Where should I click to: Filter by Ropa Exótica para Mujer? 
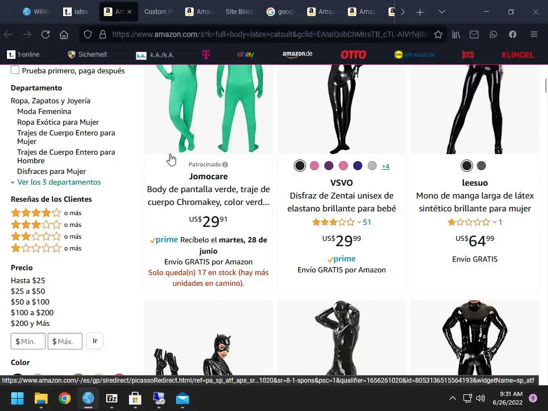click(58, 123)
